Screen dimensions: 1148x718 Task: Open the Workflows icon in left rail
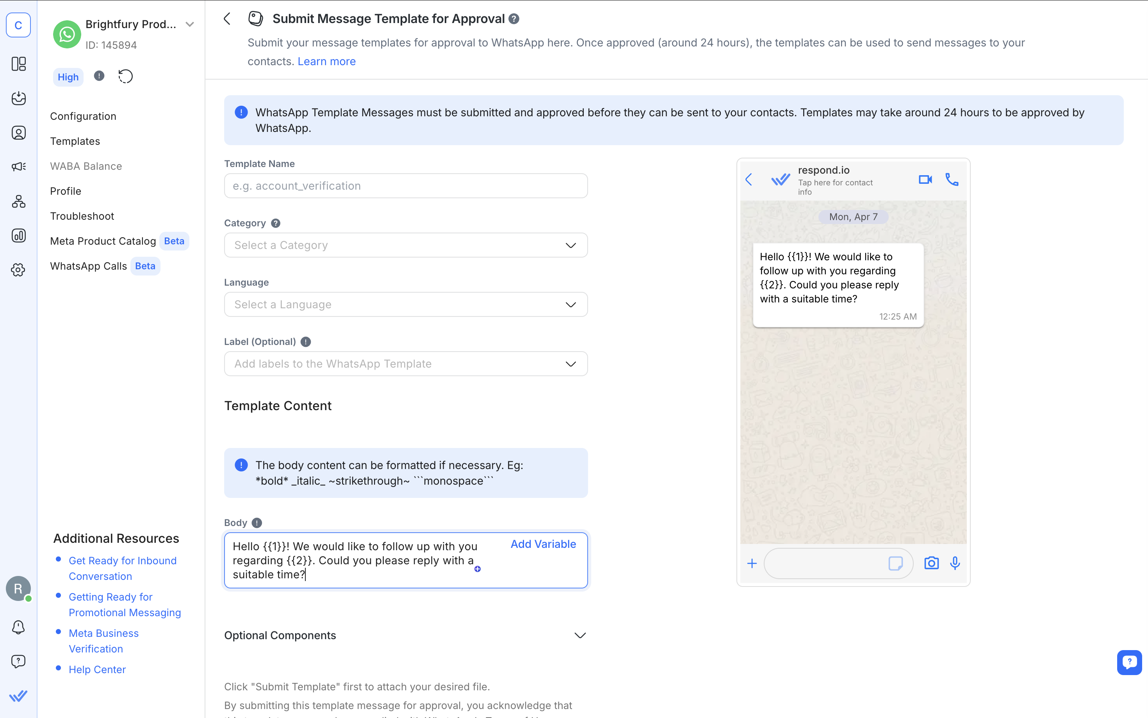18,201
